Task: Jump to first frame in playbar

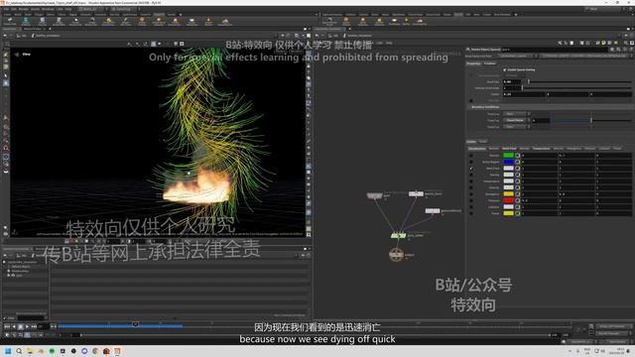Action: pyautogui.click(x=7, y=326)
